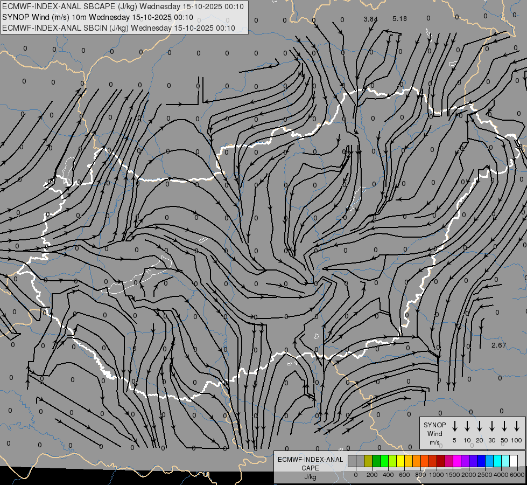Select the SYNOP Wind 10m title line
The height and width of the screenshot is (485, 527).
point(97,17)
